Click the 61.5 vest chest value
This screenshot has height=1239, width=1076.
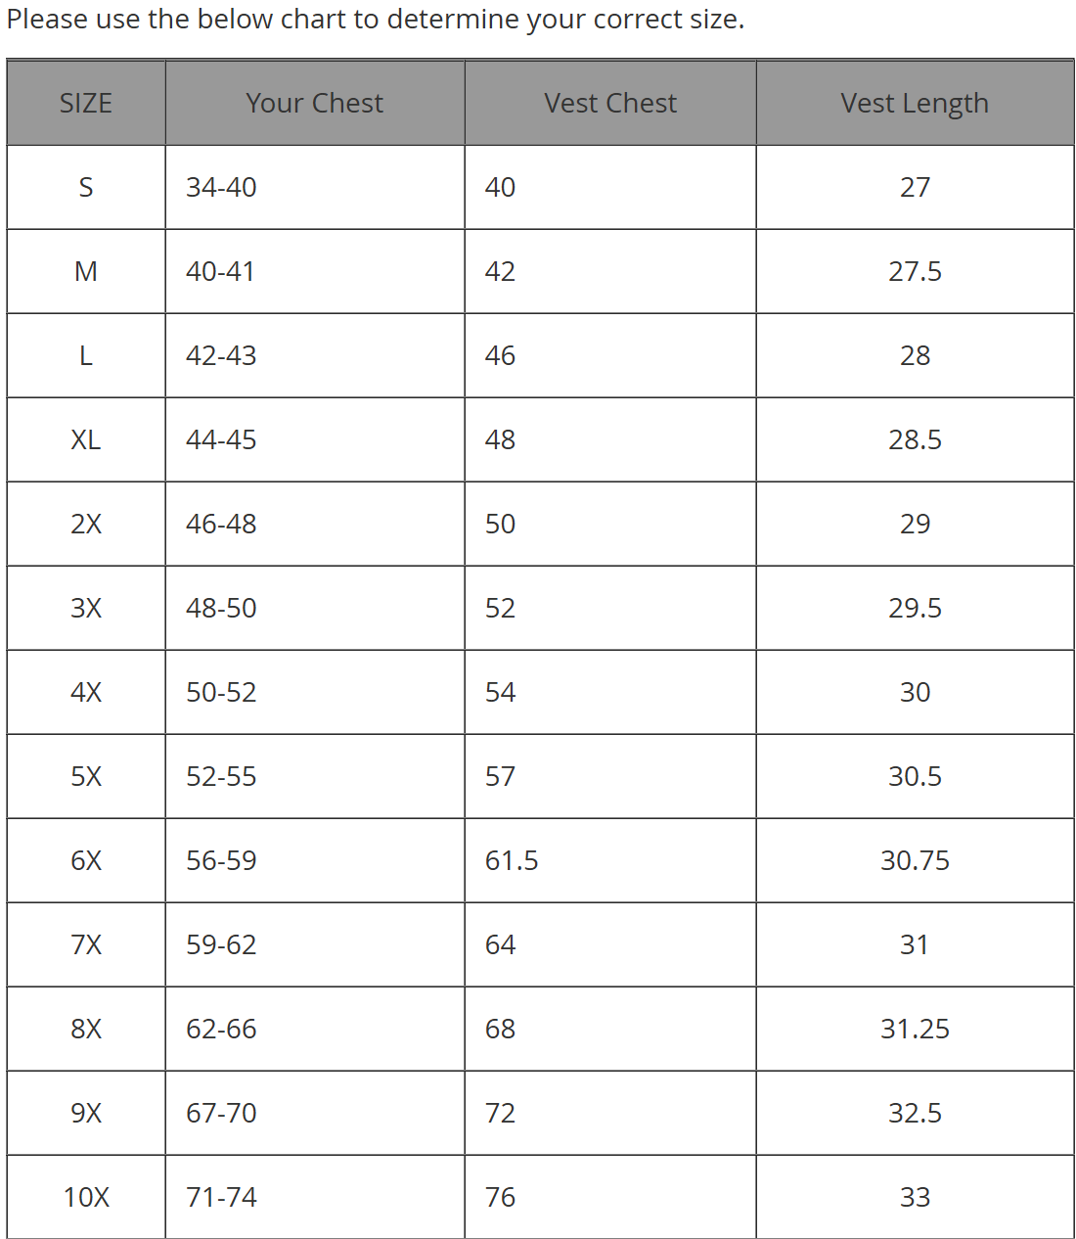tap(512, 860)
